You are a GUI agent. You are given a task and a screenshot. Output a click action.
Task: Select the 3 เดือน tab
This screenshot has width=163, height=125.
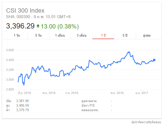[x=82, y=36]
